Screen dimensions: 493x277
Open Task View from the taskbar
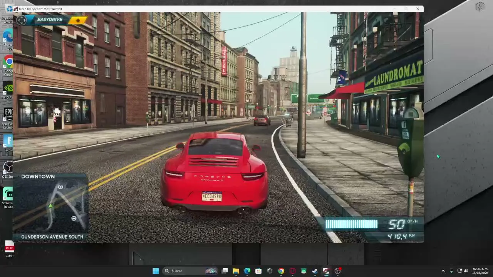pyautogui.click(x=225, y=271)
